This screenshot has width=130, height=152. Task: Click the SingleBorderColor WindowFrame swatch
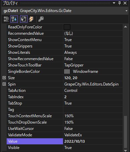tap(67, 71)
